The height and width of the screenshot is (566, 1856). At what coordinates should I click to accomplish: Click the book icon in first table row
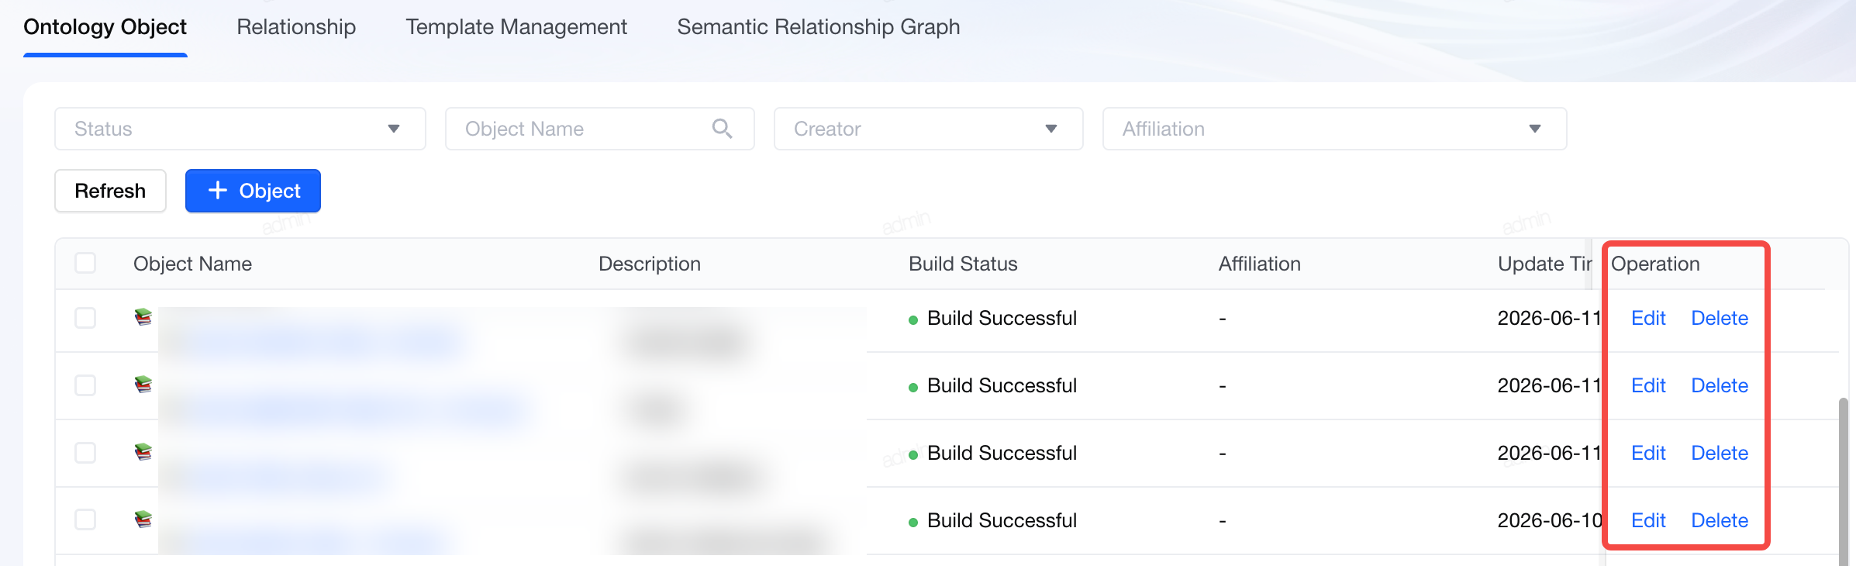click(143, 317)
